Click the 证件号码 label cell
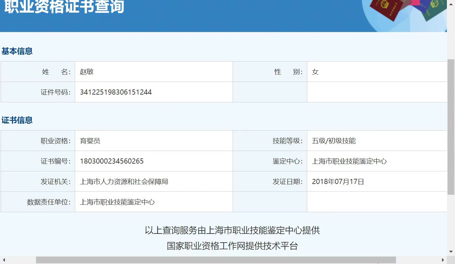Screen dimensions: 455x264 click(x=38, y=92)
